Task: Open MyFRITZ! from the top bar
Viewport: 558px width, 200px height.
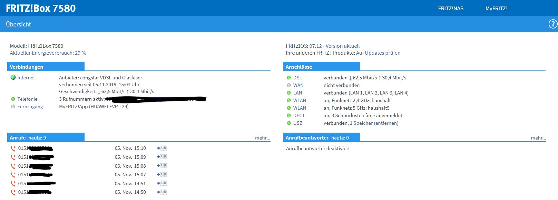Action: [x=496, y=9]
